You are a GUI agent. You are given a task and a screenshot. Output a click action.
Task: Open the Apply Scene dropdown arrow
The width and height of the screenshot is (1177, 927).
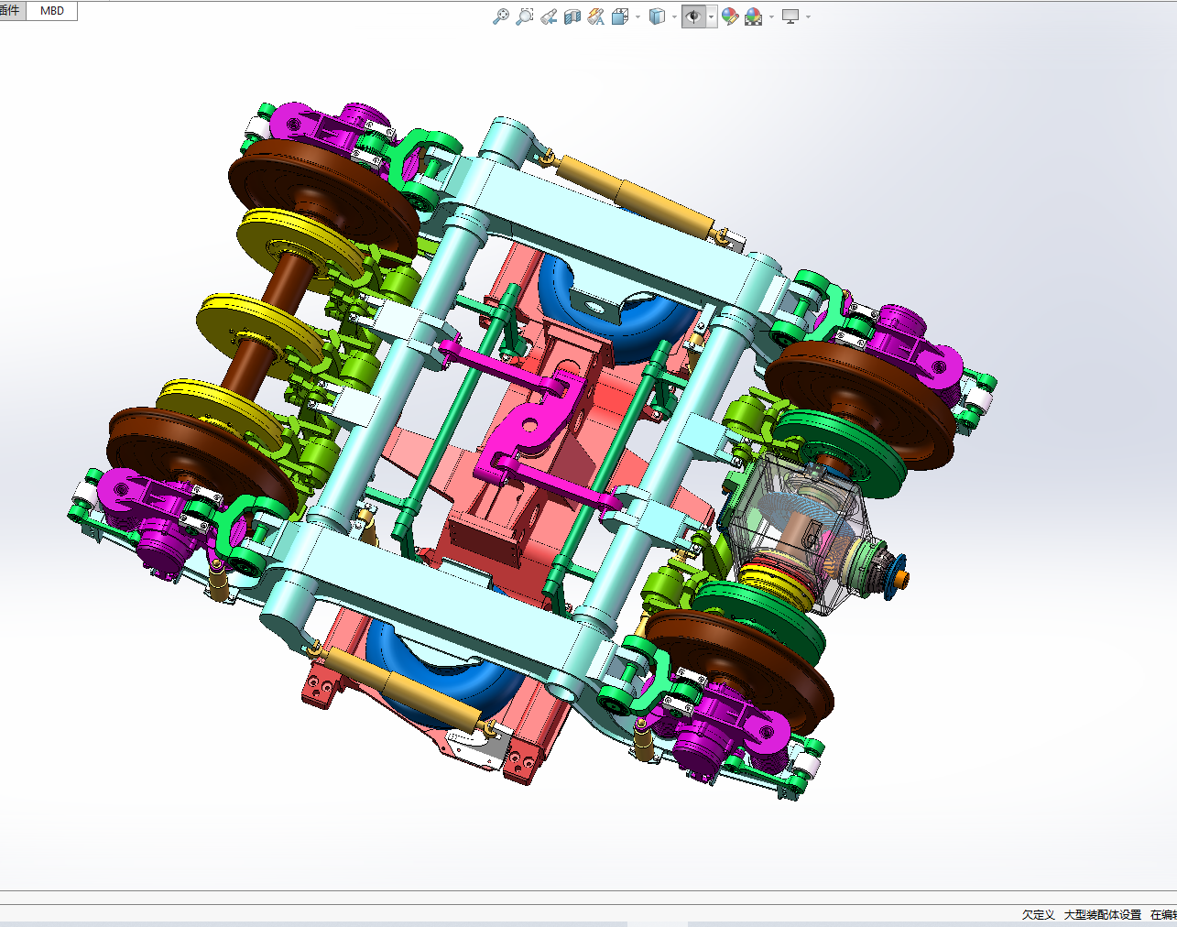(771, 16)
